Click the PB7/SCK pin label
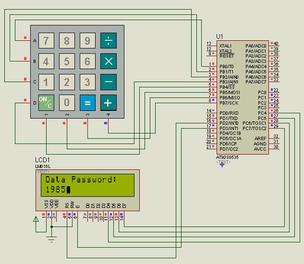Screen dimensions: 304x264 (229, 103)
